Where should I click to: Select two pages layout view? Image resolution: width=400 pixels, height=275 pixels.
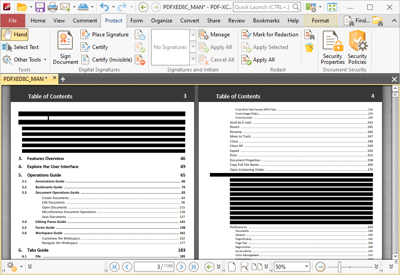(257, 267)
